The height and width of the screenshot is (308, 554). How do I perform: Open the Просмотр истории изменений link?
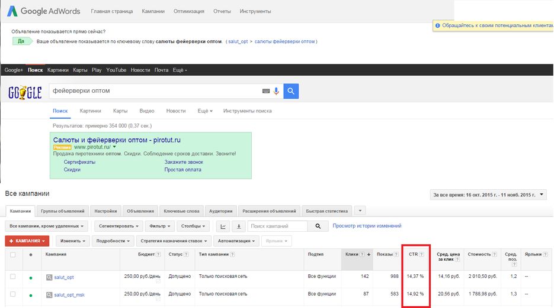(367, 226)
